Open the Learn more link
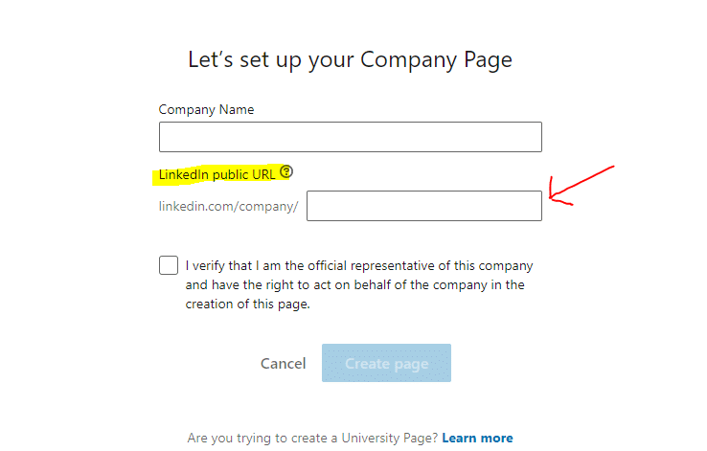Viewport: 707px width, 451px height. (477, 438)
